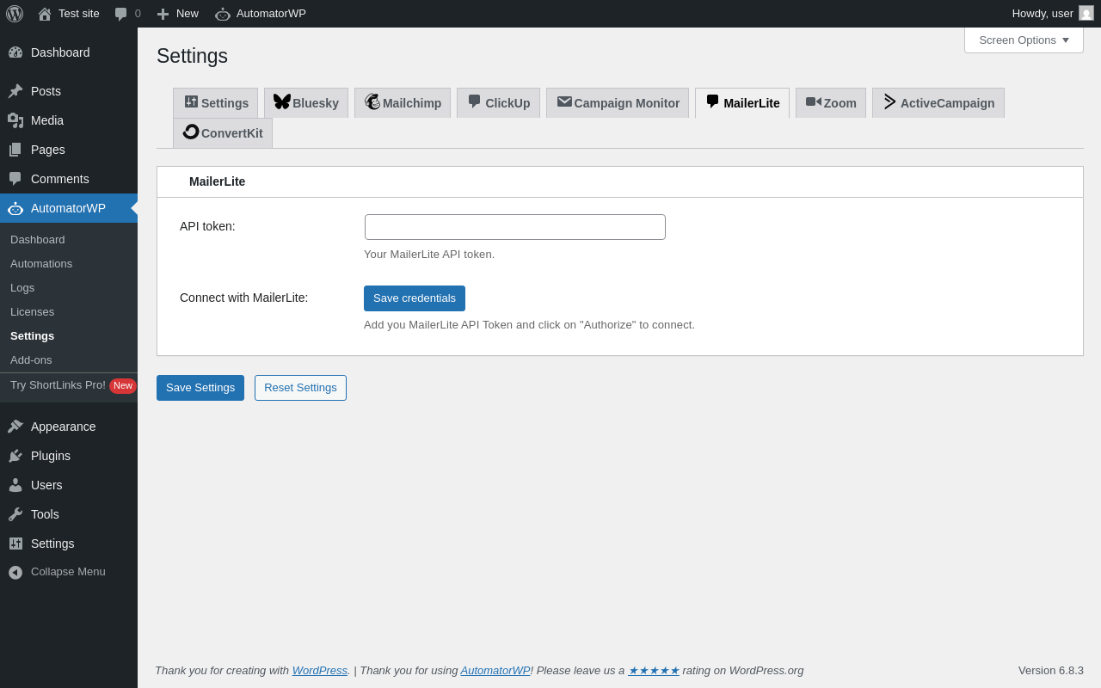Expand the Screen Options dropdown
This screenshot has width=1101, height=688.
pyautogui.click(x=1024, y=40)
